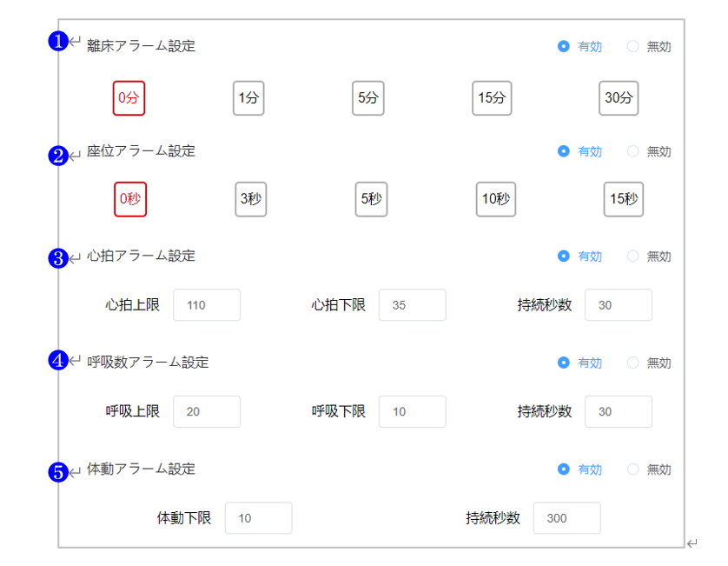Set bed-exit alarm delay to 30分
The image size is (728, 566).
(619, 98)
